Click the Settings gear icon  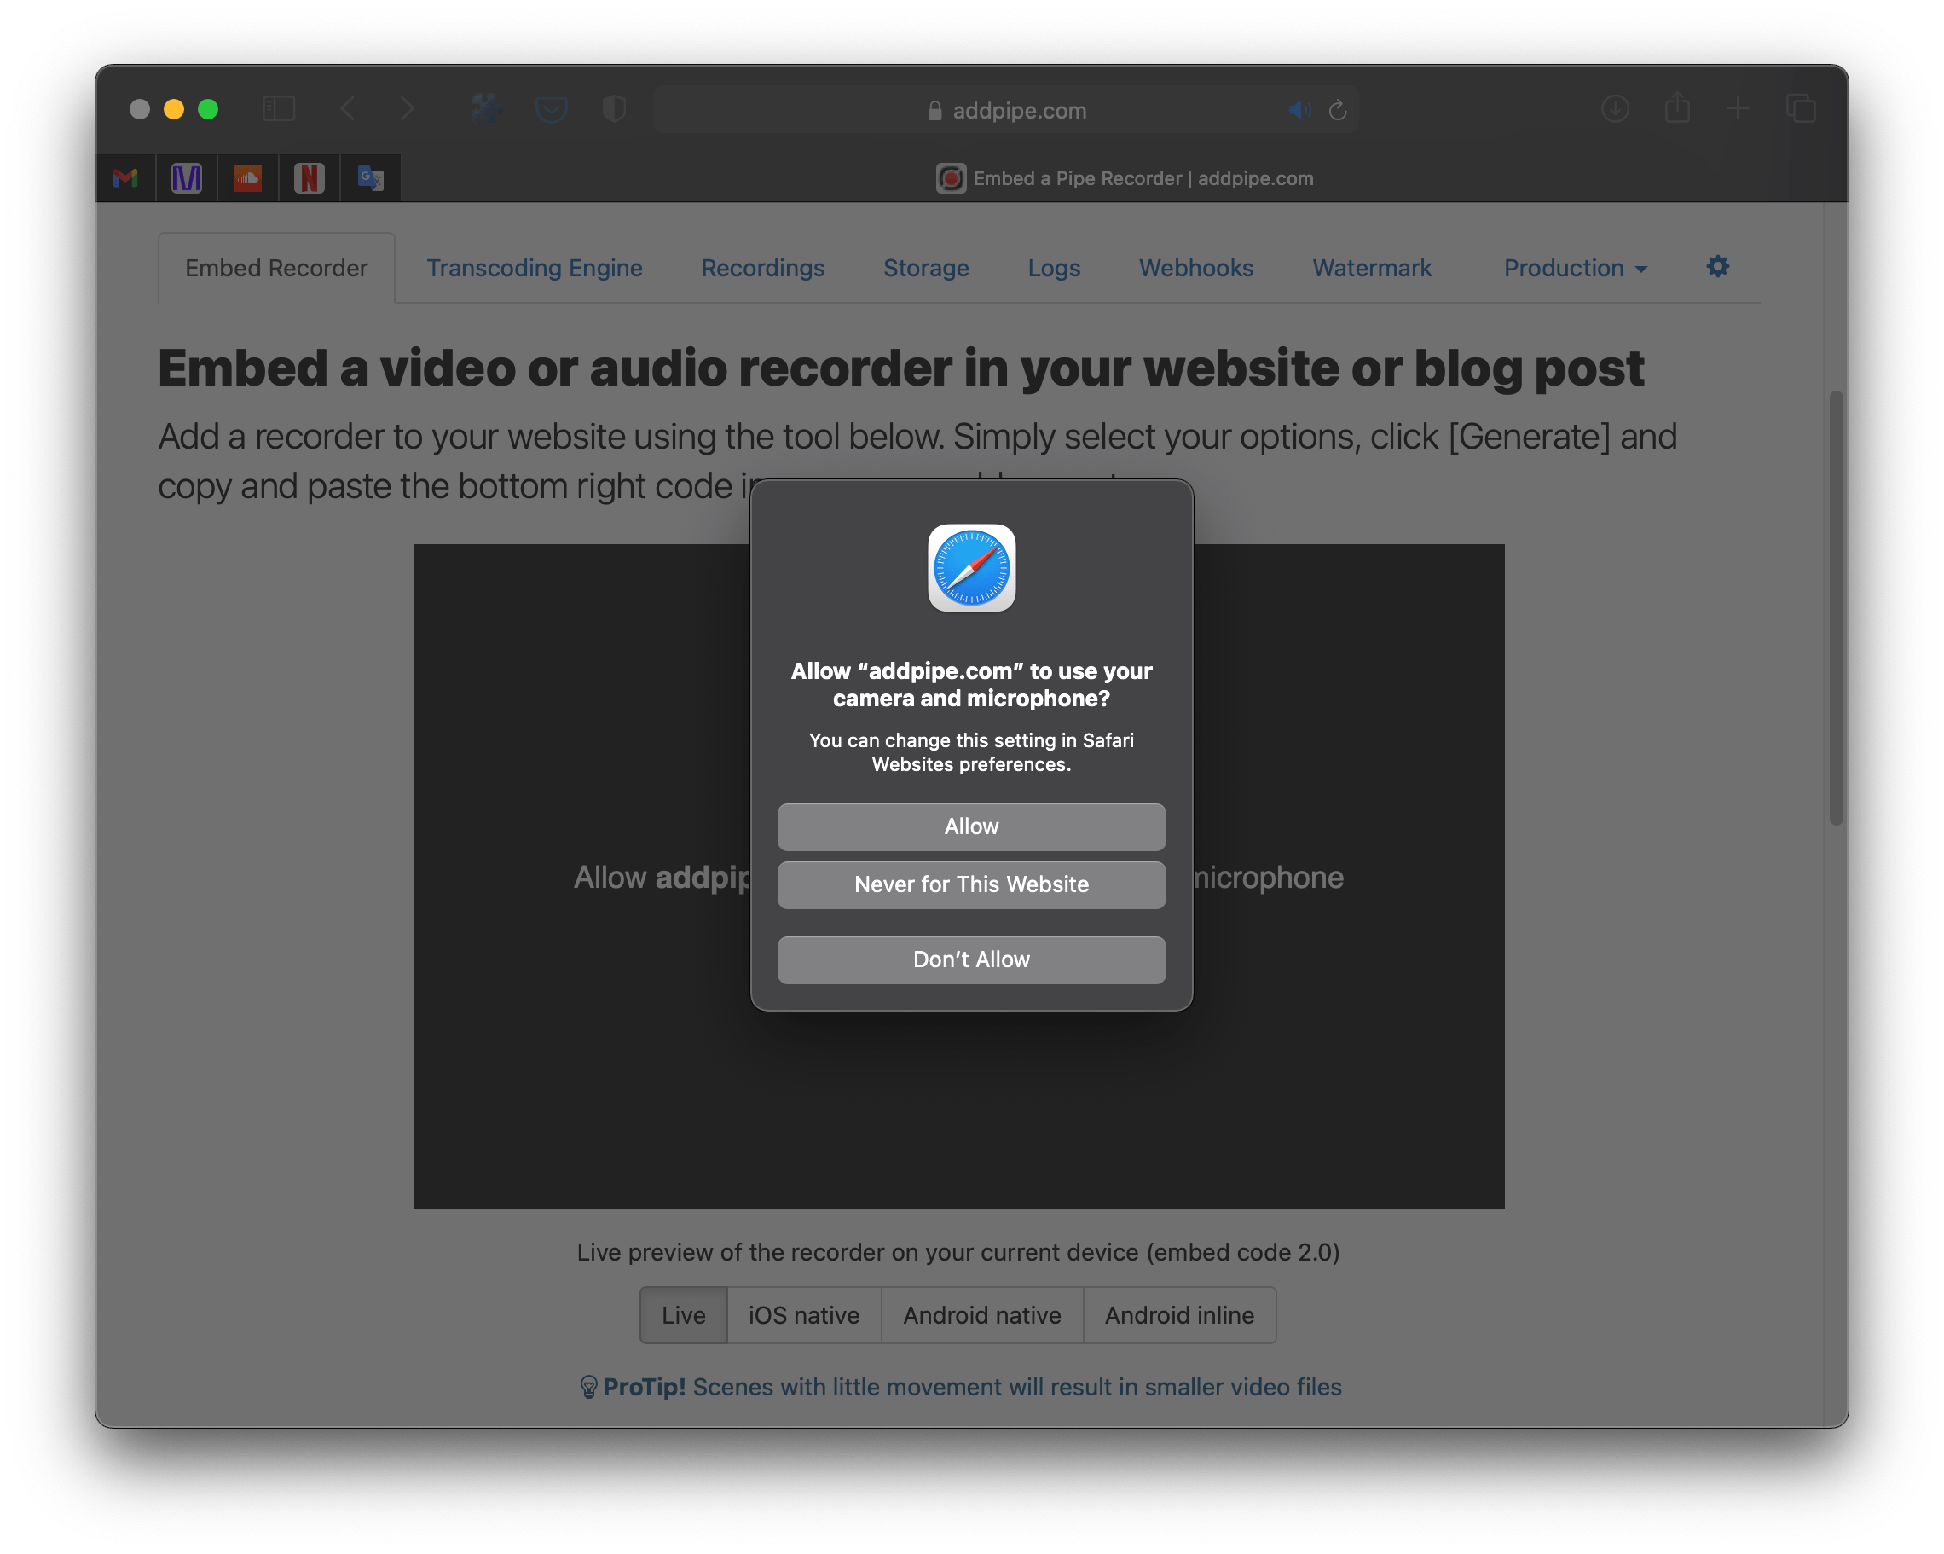click(1717, 266)
